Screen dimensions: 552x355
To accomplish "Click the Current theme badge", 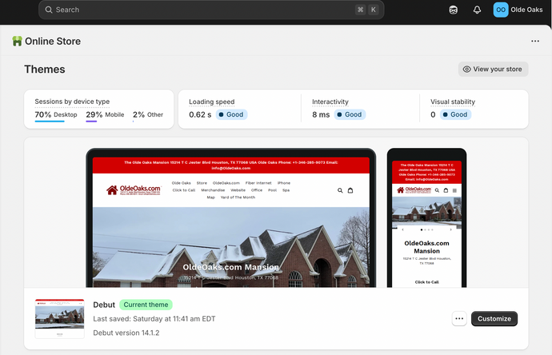I will [x=146, y=305].
